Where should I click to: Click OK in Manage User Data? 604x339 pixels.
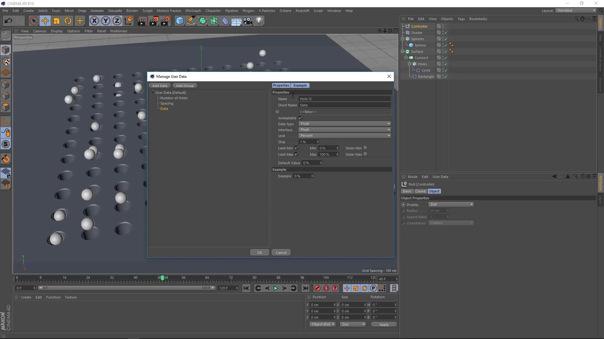260,253
